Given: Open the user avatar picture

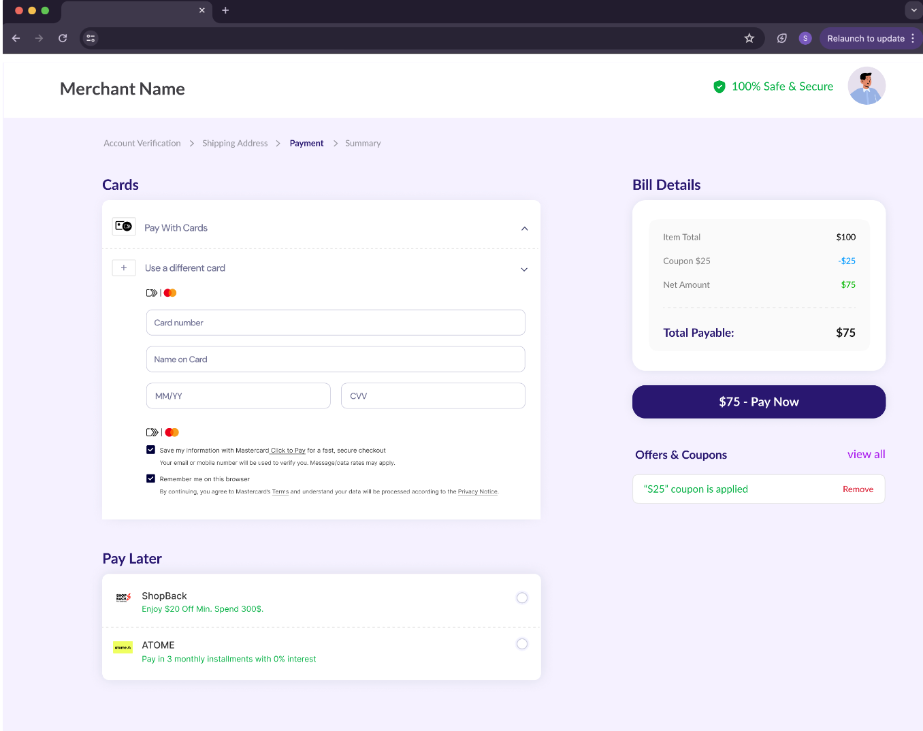Looking at the screenshot, I should (867, 86).
